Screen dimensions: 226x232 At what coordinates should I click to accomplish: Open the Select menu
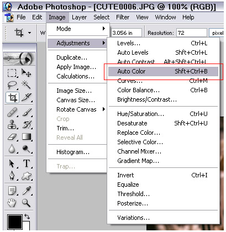(x=101, y=17)
